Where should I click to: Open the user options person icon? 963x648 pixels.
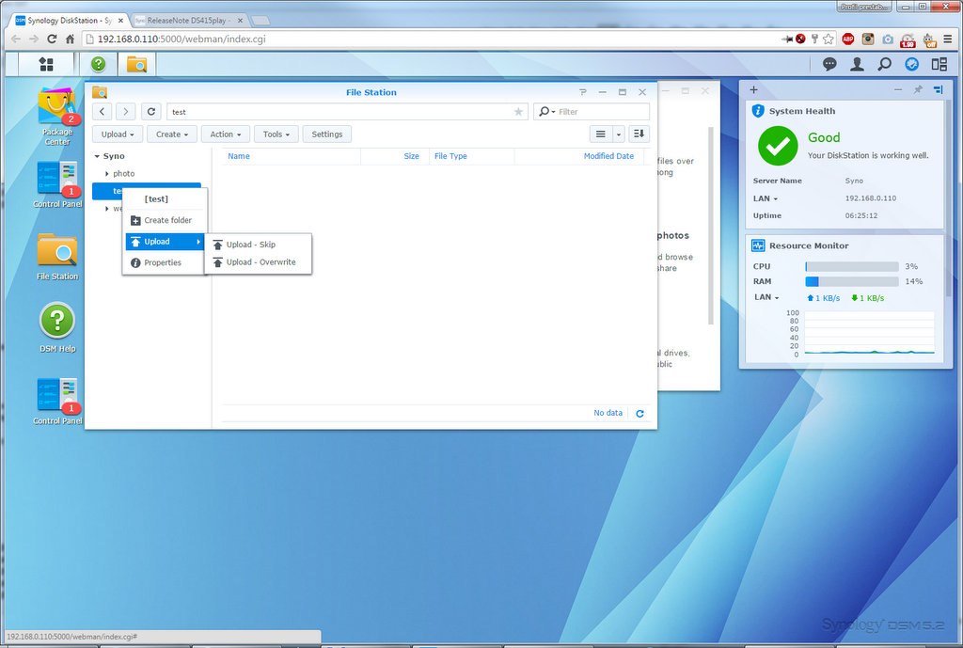(857, 64)
